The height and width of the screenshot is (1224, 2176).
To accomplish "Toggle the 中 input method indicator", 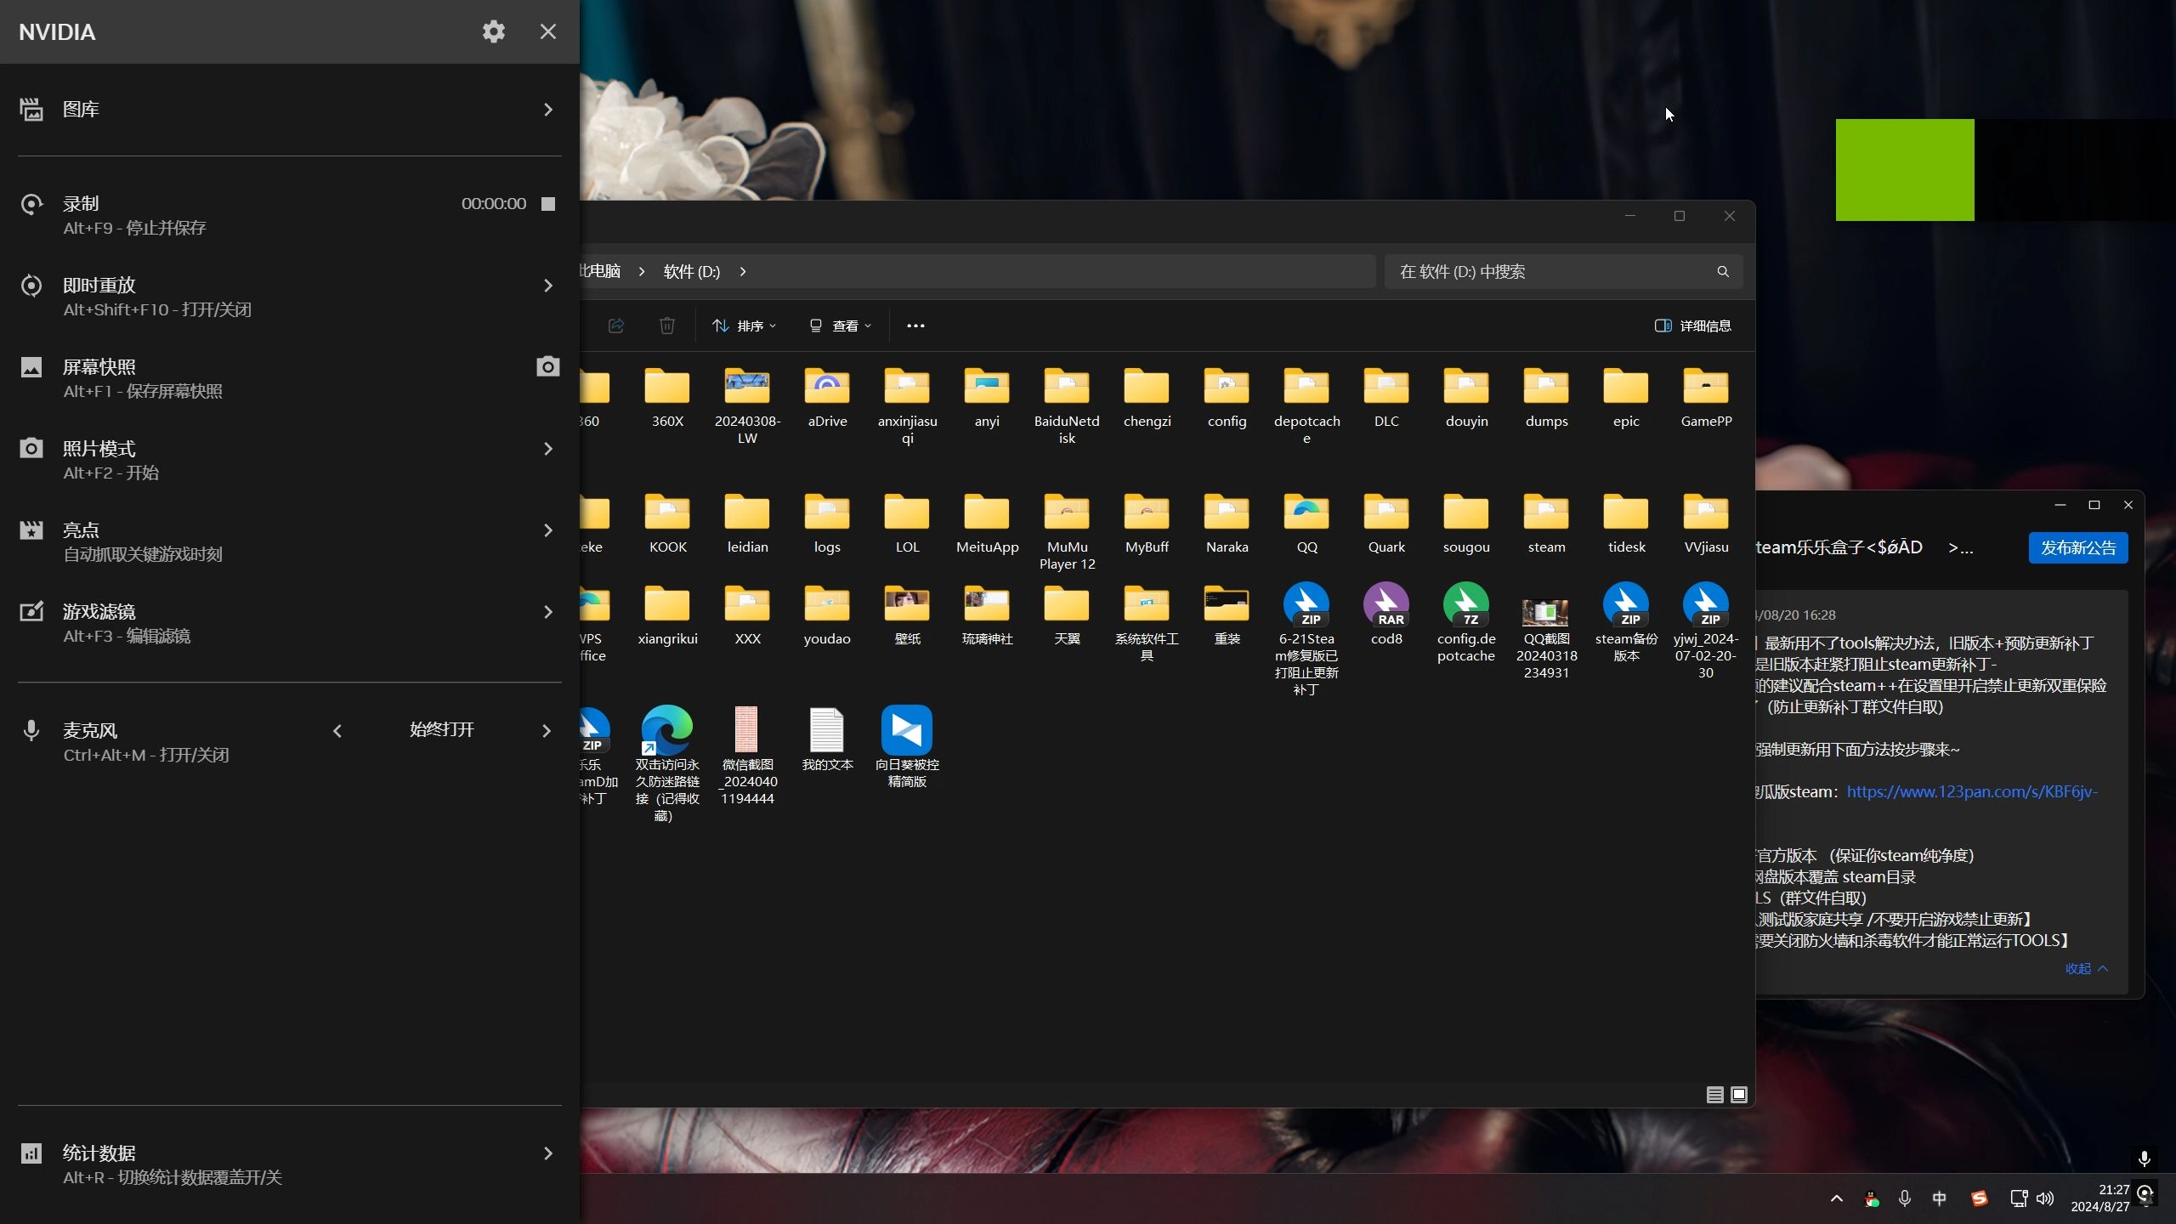I will click(1940, 1198).
